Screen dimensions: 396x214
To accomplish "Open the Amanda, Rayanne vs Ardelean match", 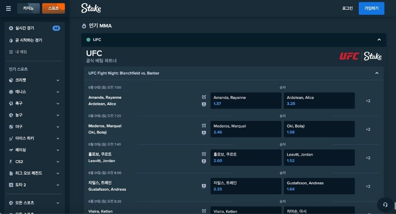I will tap(105, 100).
